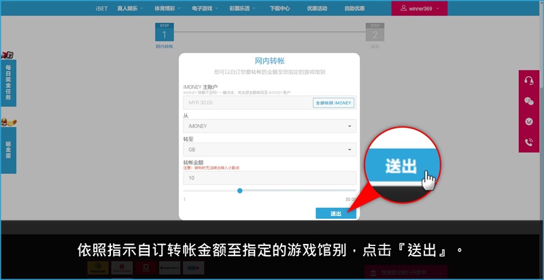This screenshot has width=544, height=280.
Task: Open the 从 source dropdown showing iMONEY
Action: coord(269,126)
